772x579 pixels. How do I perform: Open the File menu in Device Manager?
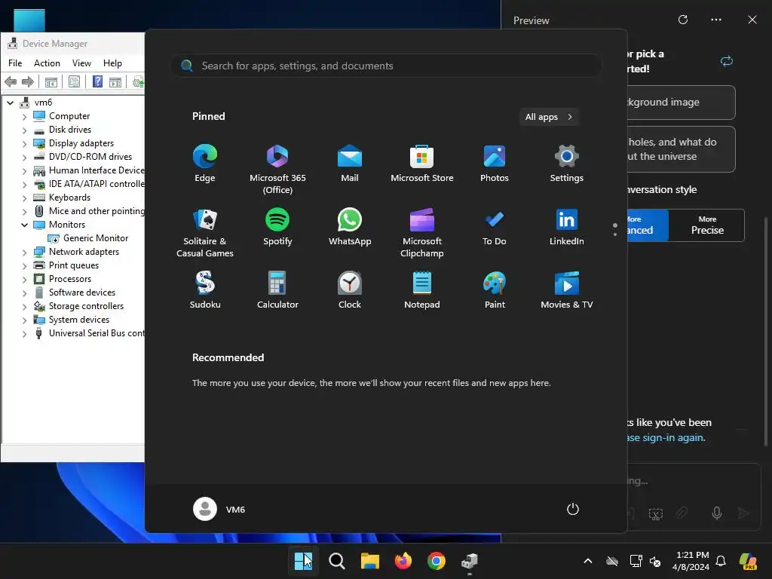[x=15, y=63]
